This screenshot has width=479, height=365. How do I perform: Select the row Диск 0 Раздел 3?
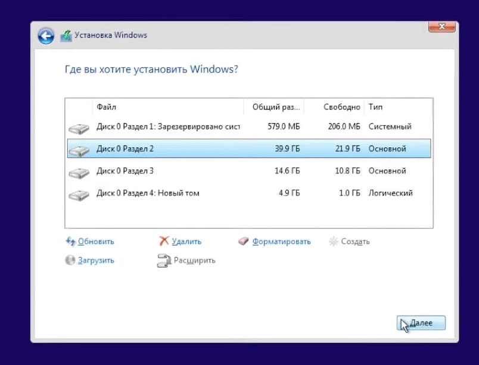tap(249, 171)
